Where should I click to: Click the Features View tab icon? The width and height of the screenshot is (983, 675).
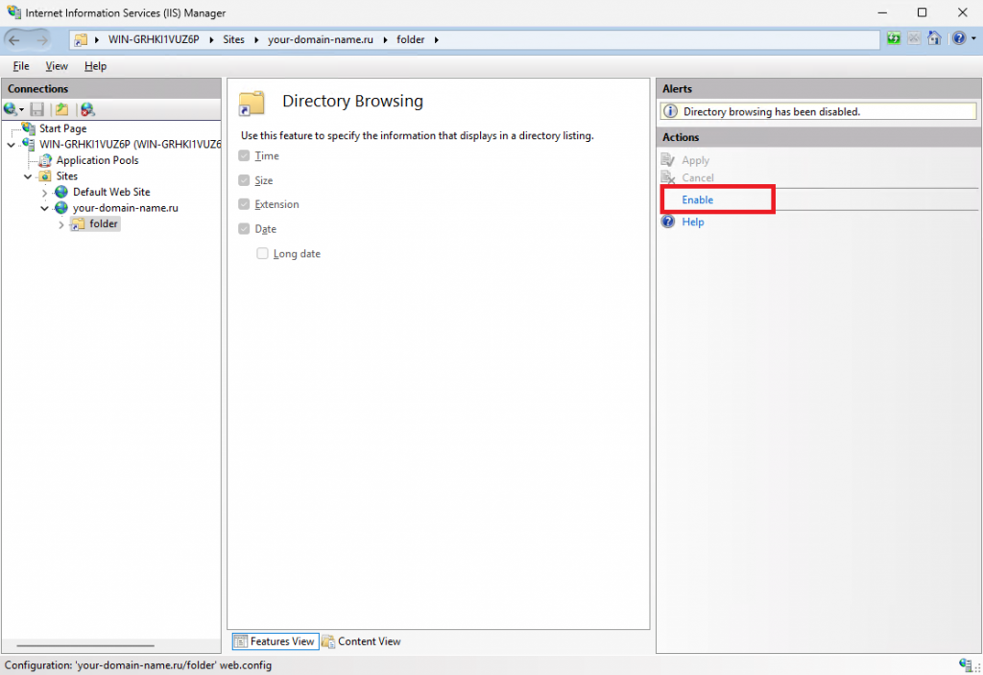click(240, 641)
